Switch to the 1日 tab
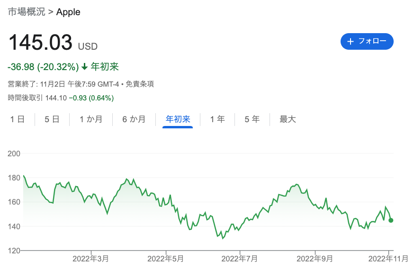The width and height of the screenshot is (414, 269). (x=18, y=119)
